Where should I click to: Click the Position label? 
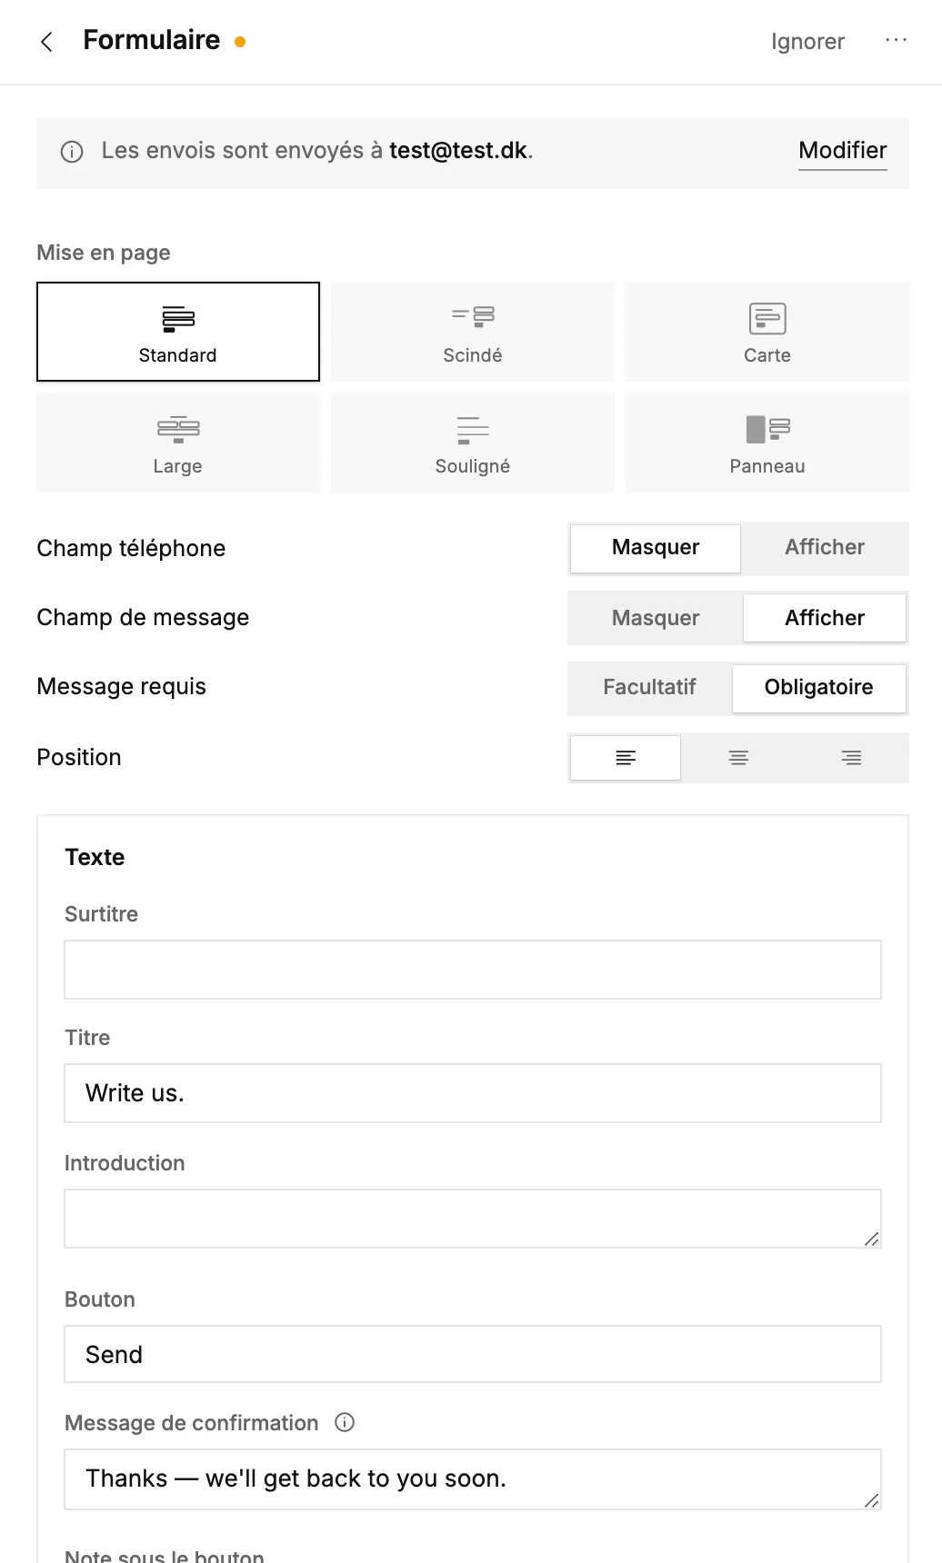[x=79, y=757]
